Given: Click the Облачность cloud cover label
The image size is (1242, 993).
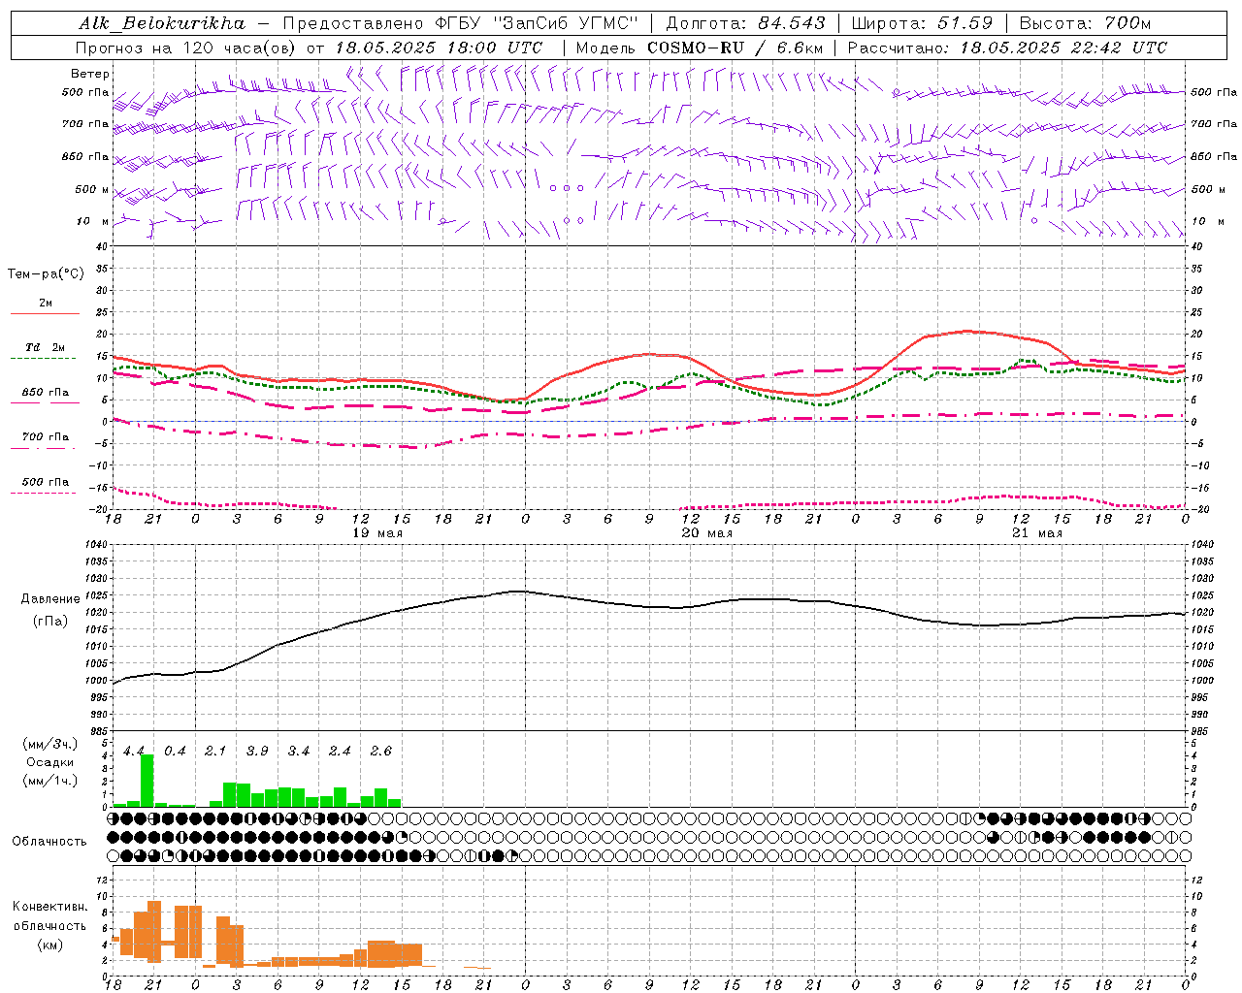Looking at the screenshot, I should [49, 842].
